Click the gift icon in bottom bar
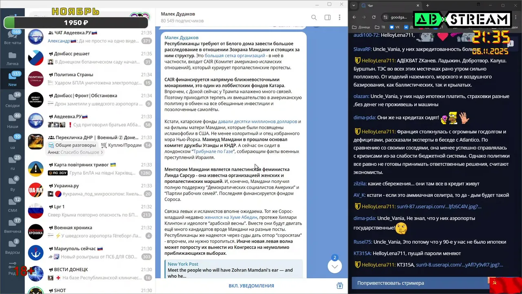522x294 pixels. tap(340, 286)
